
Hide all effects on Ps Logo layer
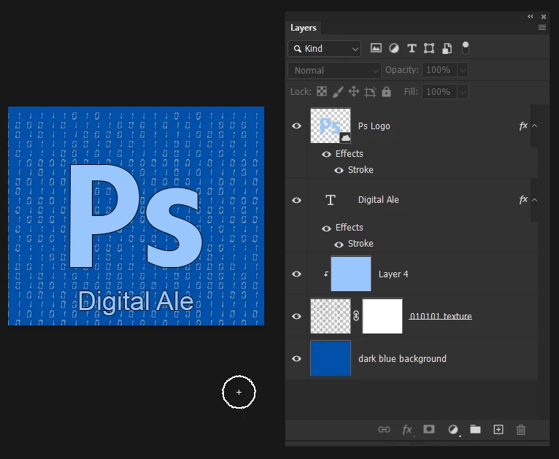(326, 154)
